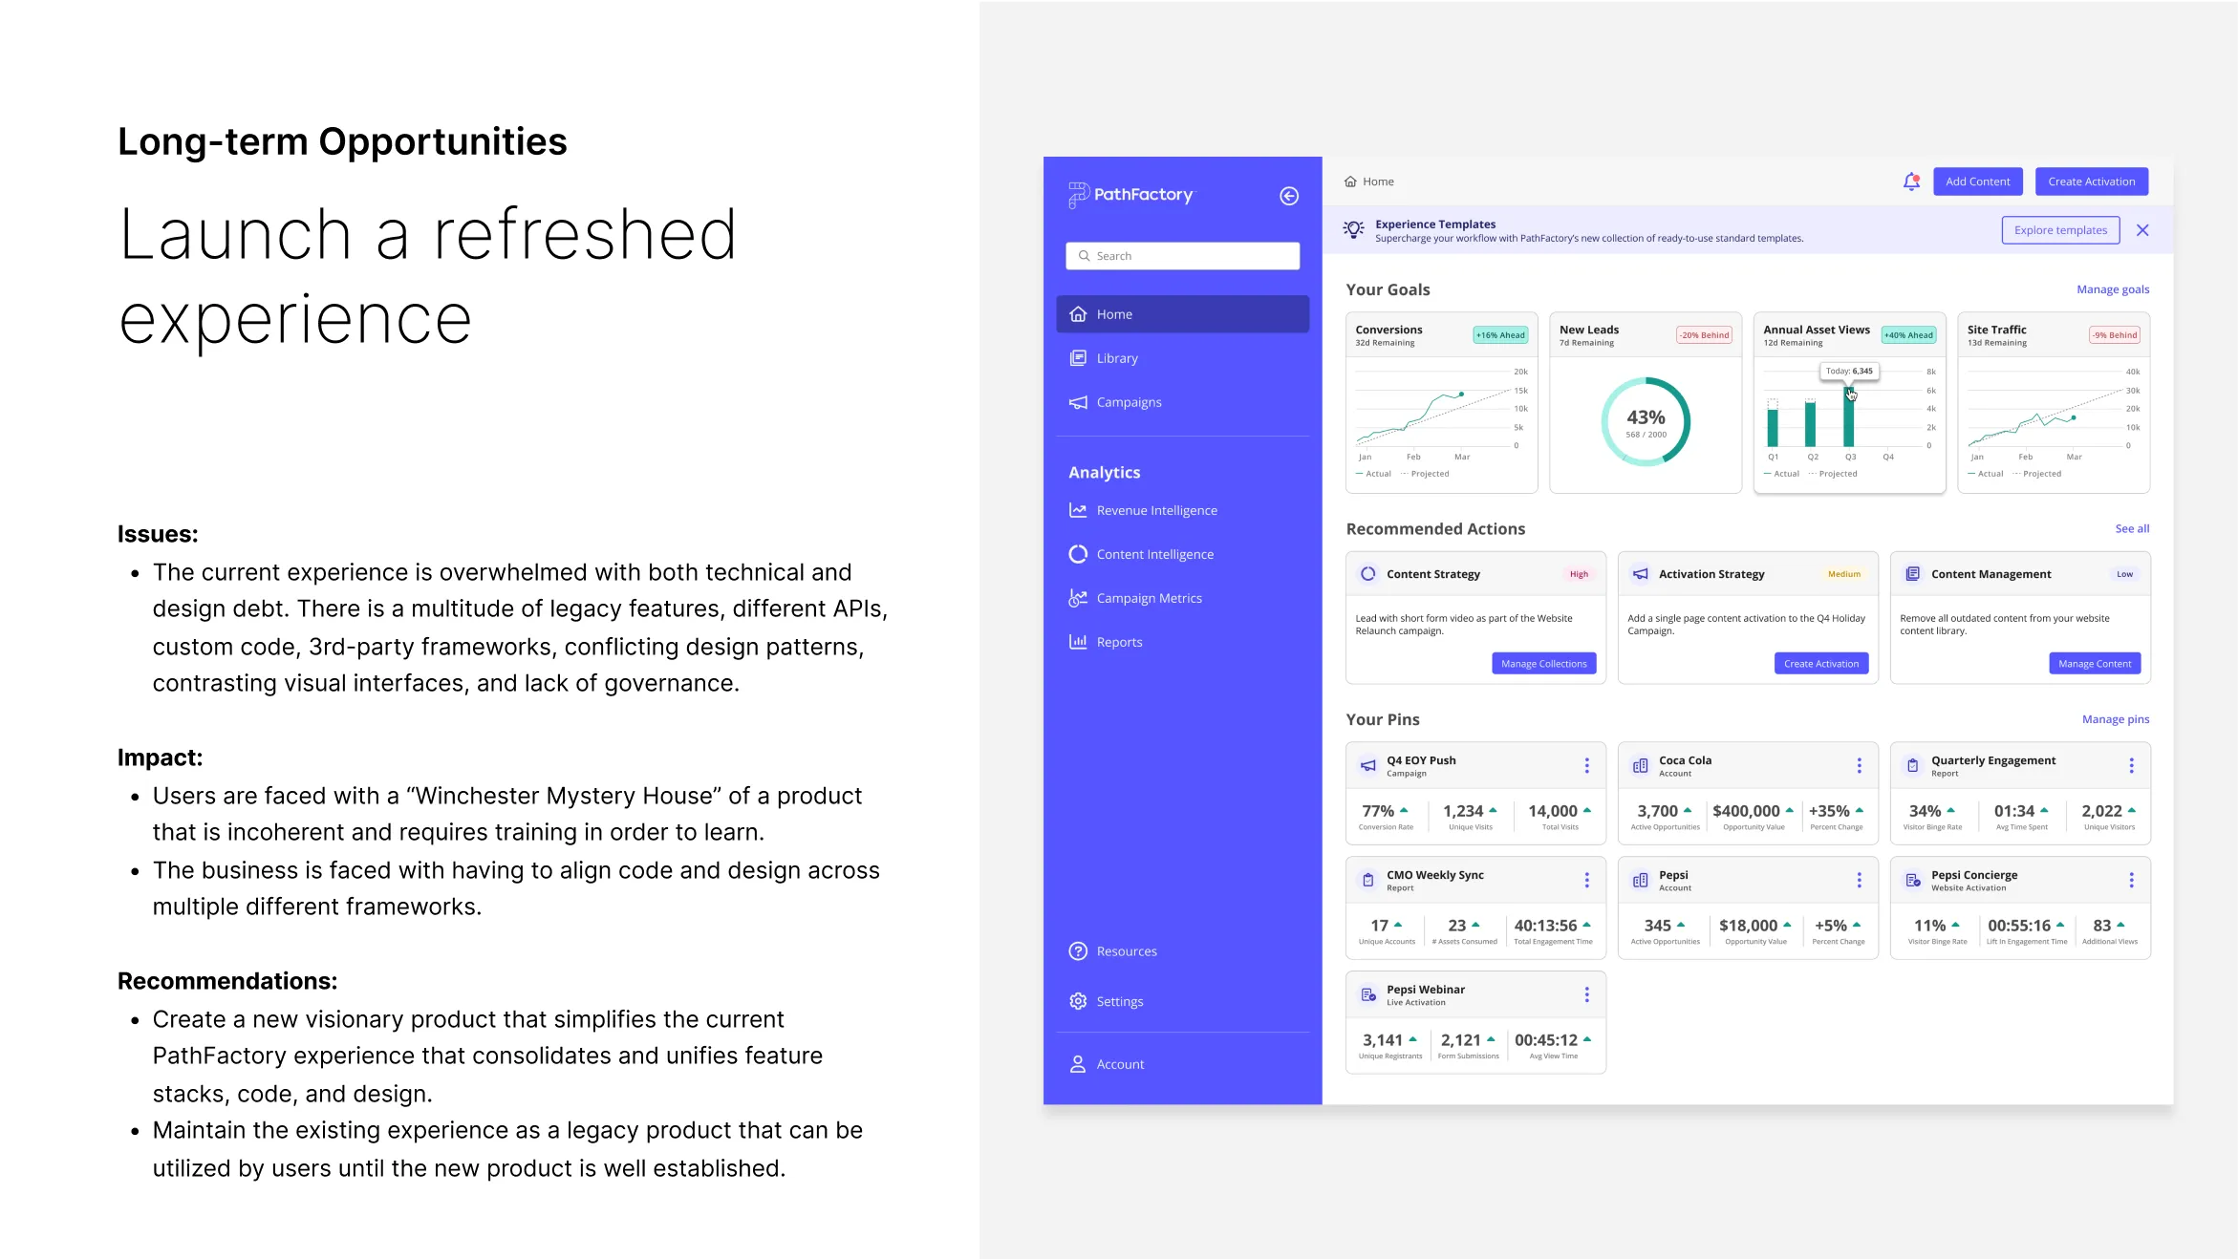
Task: Click the Create Activation button
Action: 2094,181
